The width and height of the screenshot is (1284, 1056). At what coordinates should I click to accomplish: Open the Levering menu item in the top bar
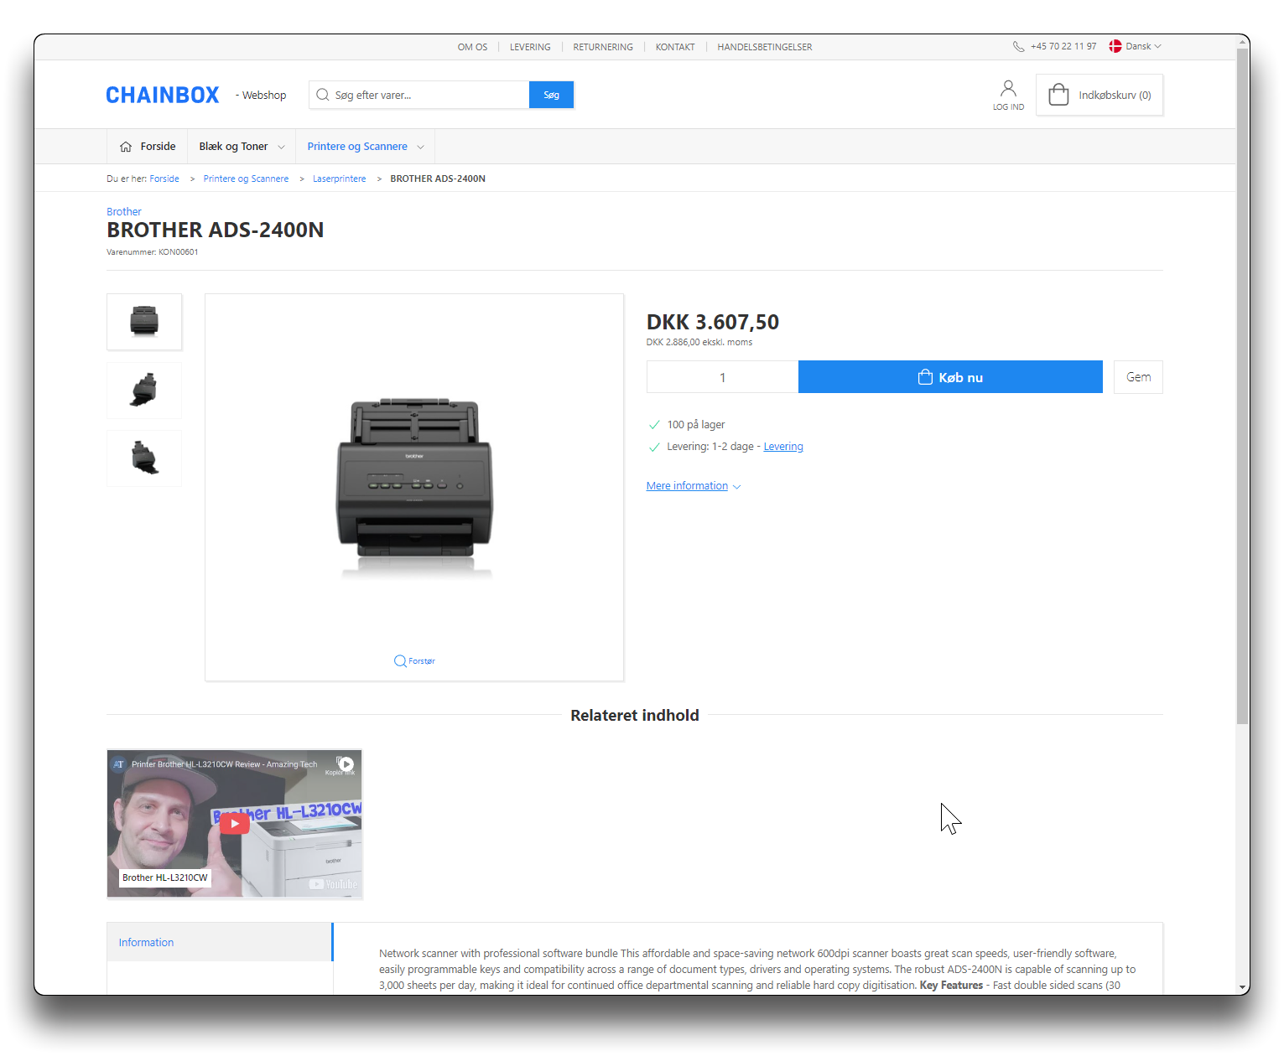pos(530,47)
